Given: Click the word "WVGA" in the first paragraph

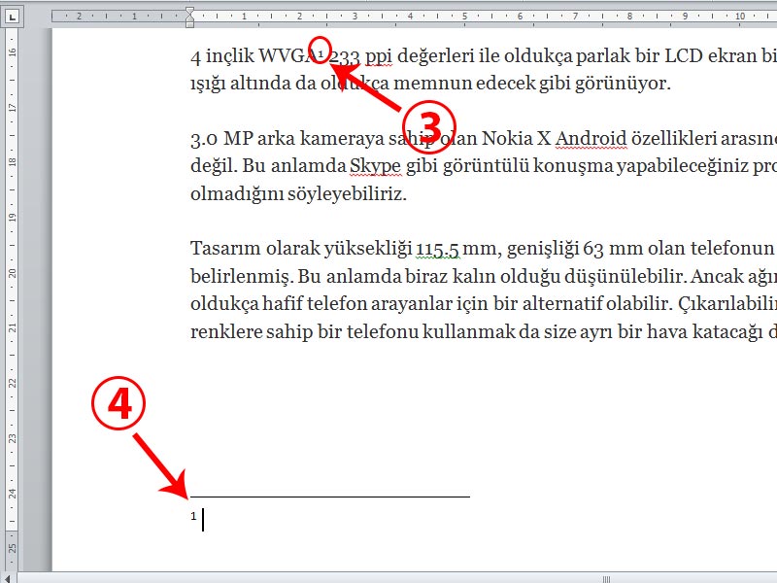Looking at the screenshot, I should point(287,56).
